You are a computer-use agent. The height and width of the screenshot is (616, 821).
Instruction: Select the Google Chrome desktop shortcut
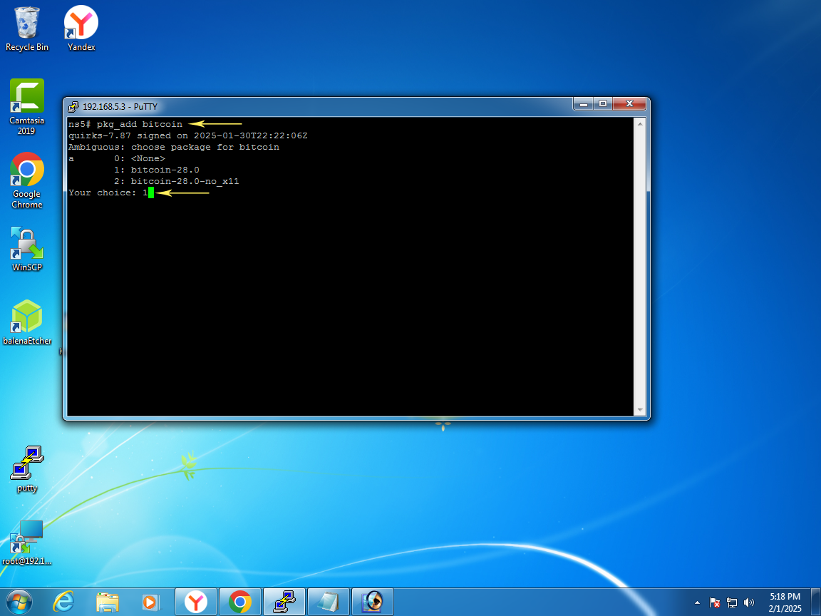click(x=26, y=180)
